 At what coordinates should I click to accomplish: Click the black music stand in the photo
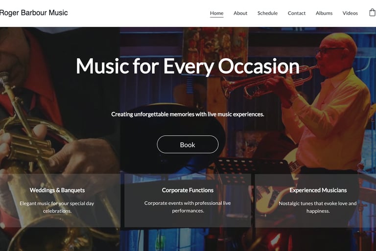tap(252, 168)
